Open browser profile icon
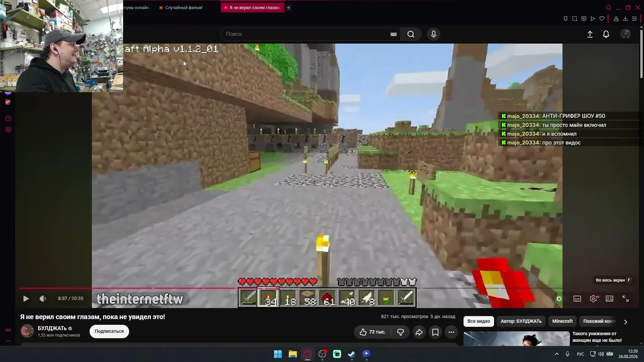 pyautogui.click(x=616, y=19)
